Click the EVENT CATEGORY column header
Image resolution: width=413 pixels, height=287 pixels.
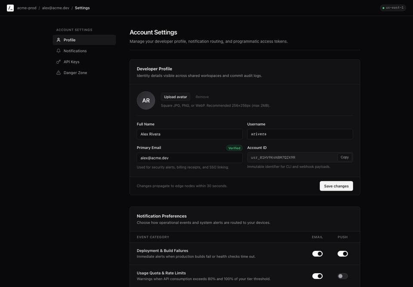(153, 237)
